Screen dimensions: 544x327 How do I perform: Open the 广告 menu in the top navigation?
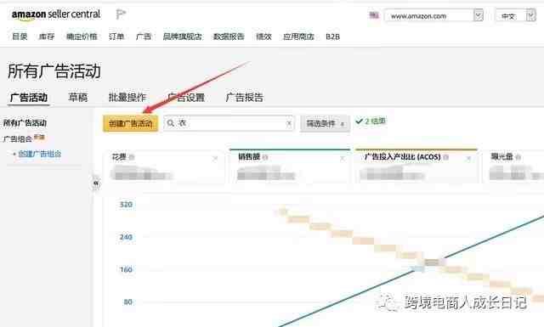tap(144, 37)
